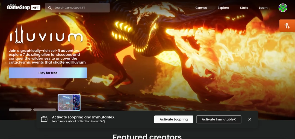The image size is (295, 139).
Task: Click the wallet icon in activation banner
Action: pos(44,119)
